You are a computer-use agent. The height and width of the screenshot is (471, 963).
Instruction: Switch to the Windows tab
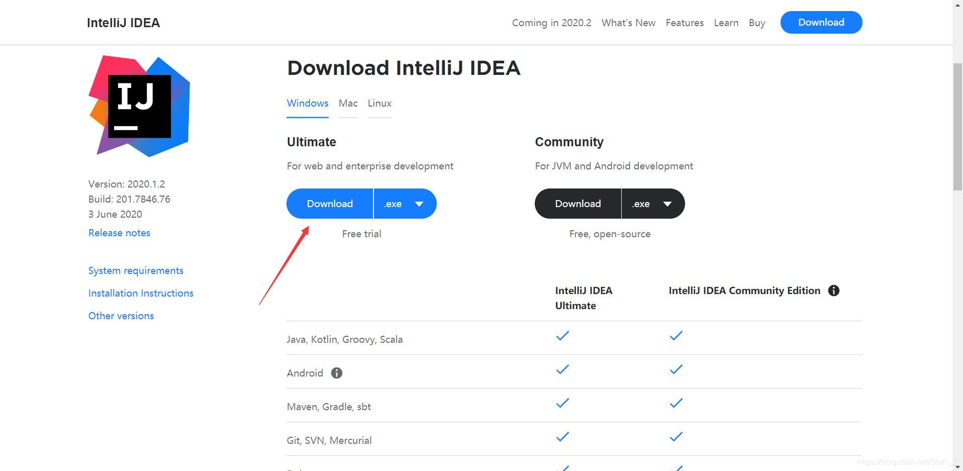click(308, 103)
